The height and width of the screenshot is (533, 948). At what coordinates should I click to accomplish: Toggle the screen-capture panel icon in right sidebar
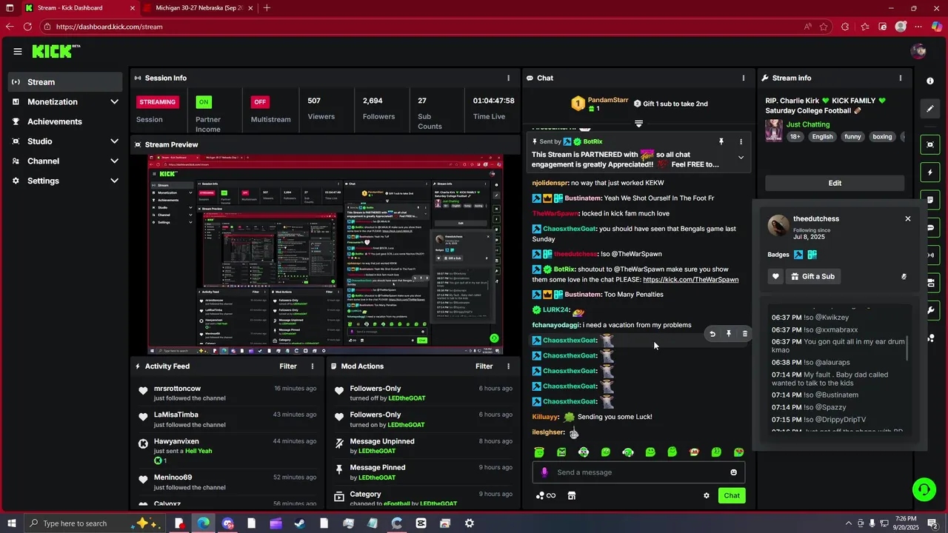pyautogui.click(x=930, y=144)
